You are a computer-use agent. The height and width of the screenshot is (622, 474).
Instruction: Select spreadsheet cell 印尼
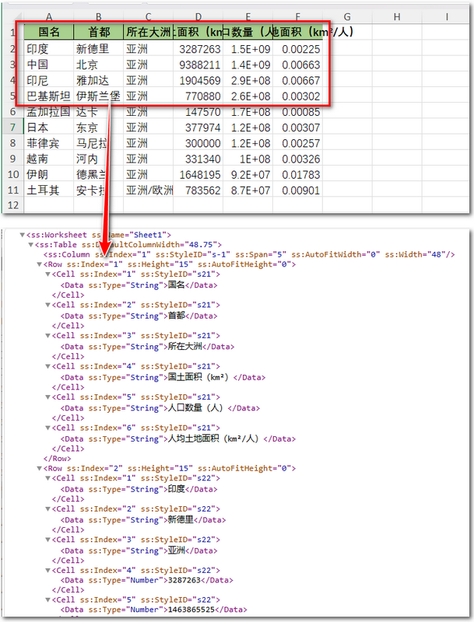click(49, 80)
